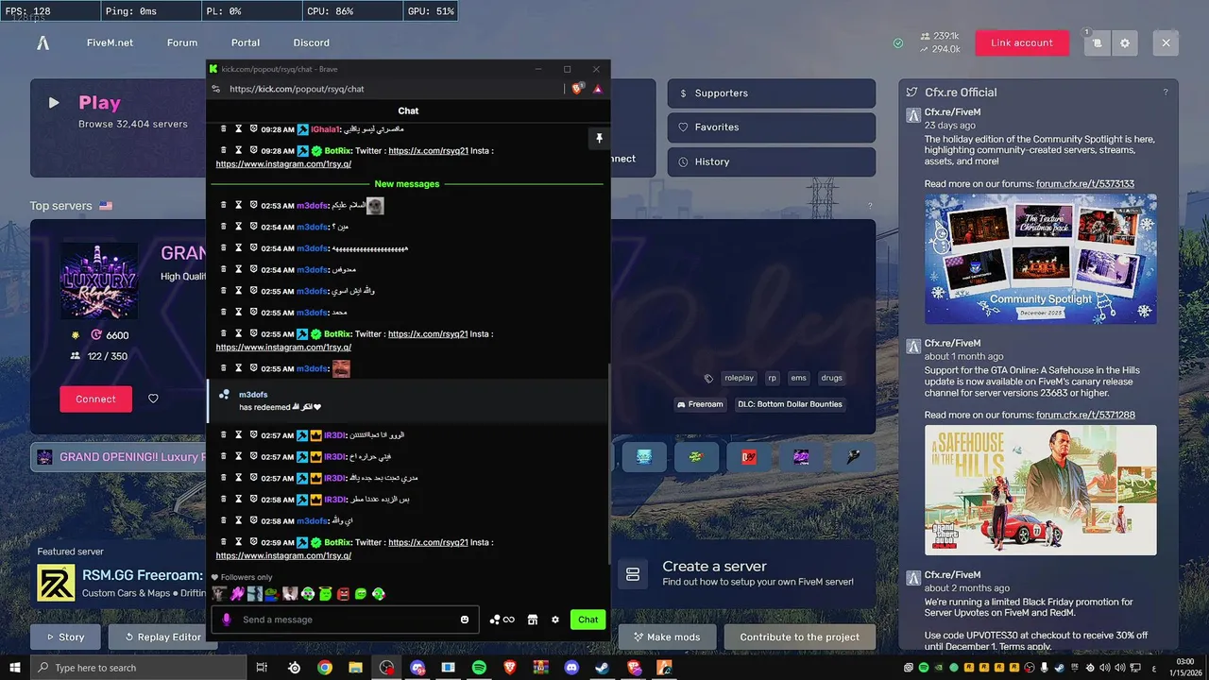Open the RSM.GG Freeroam featured server
The height and width of the screenshot is (680, 1209).
[x=118, y=583]
